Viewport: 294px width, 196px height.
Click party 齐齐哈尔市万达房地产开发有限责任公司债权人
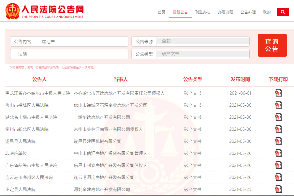click(x=119, y=93)
